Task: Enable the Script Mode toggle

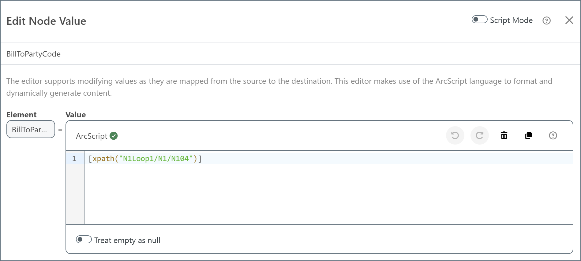Action: coord(479,20)
